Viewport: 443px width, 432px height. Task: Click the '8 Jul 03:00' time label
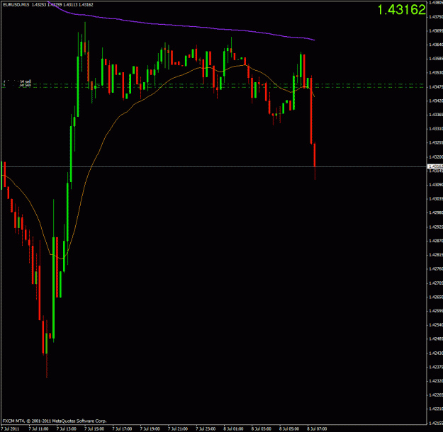pyautogui.click(x=262, y=429)
